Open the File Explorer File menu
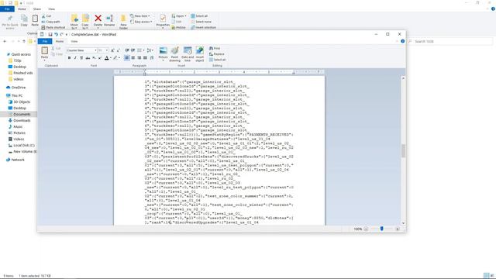Screen dimensions: 496x279 [7, 9]
